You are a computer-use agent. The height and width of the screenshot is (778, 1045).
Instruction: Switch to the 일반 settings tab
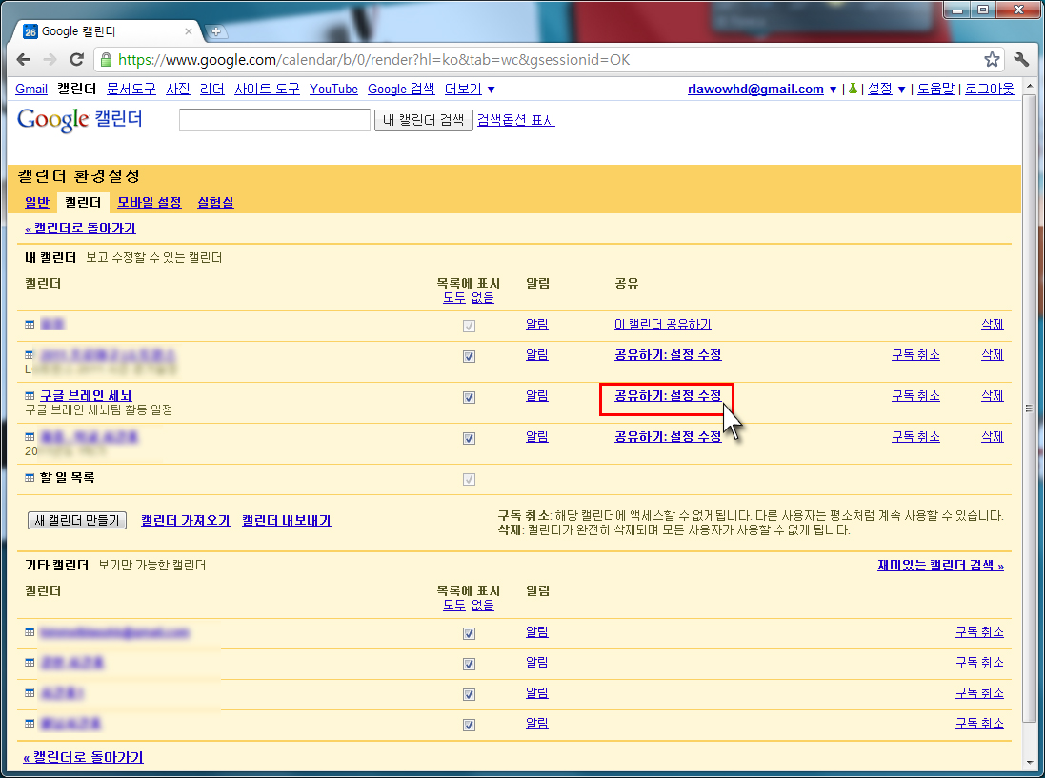(37, 202)
